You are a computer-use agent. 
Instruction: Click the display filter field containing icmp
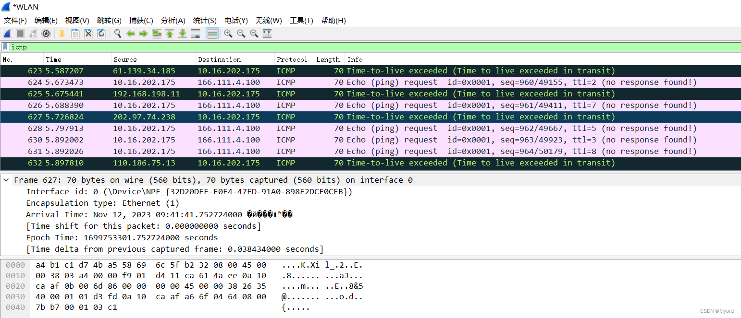tap(375, 47)
